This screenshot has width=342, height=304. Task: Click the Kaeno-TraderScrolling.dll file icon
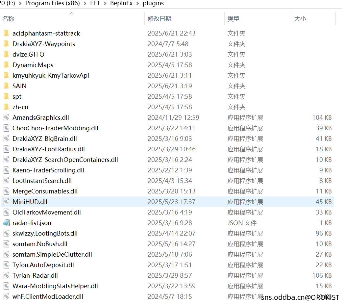(7, 170)
